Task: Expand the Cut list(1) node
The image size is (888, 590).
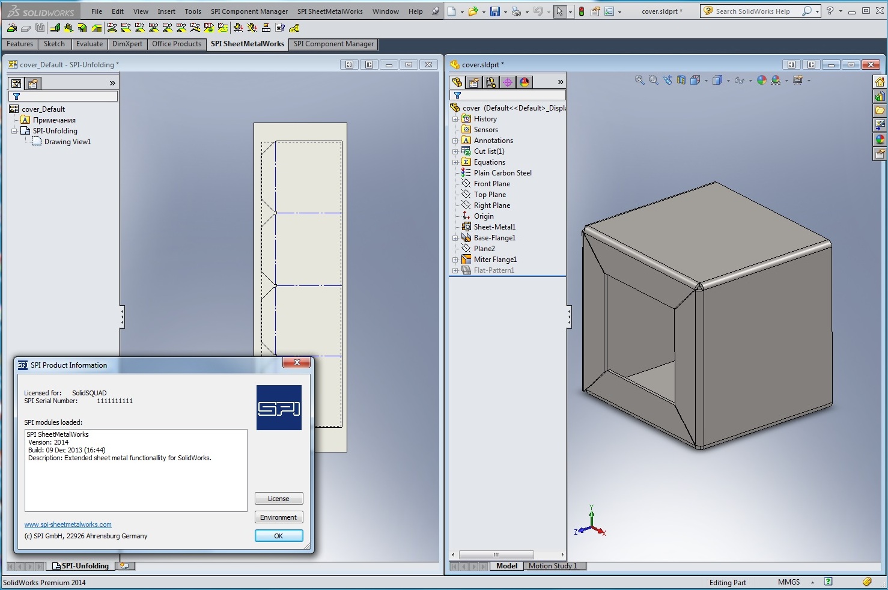Action: click(455, 151)
